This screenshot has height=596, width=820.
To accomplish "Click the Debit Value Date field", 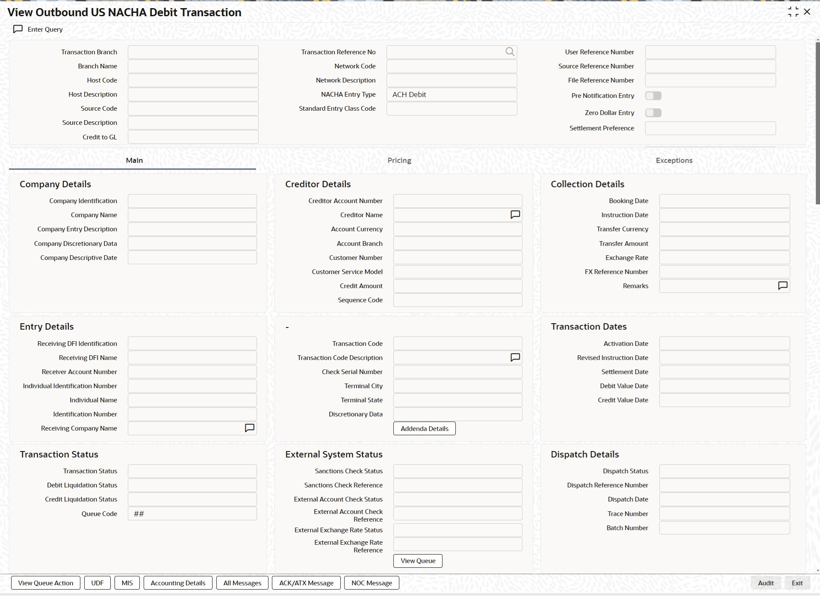I will pos(725,386).
